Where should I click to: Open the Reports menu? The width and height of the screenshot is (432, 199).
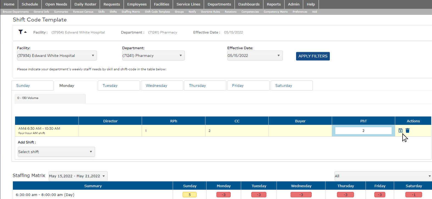point(274,4)
